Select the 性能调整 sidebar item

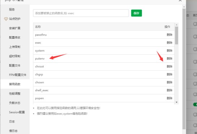pyautogui.click(x=14, y=93)
